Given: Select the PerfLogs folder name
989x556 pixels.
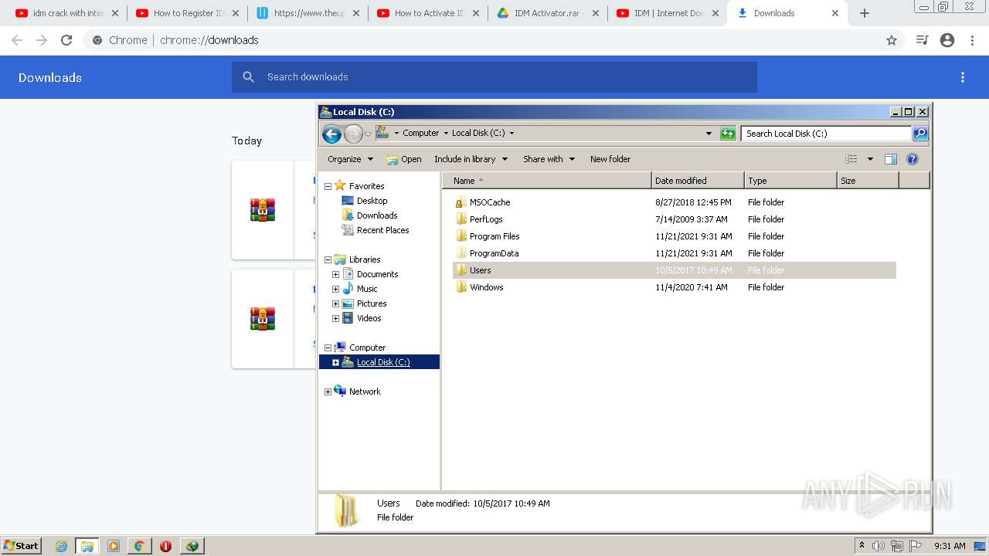Looking at the screenshot, I should [x=486, y=219].
